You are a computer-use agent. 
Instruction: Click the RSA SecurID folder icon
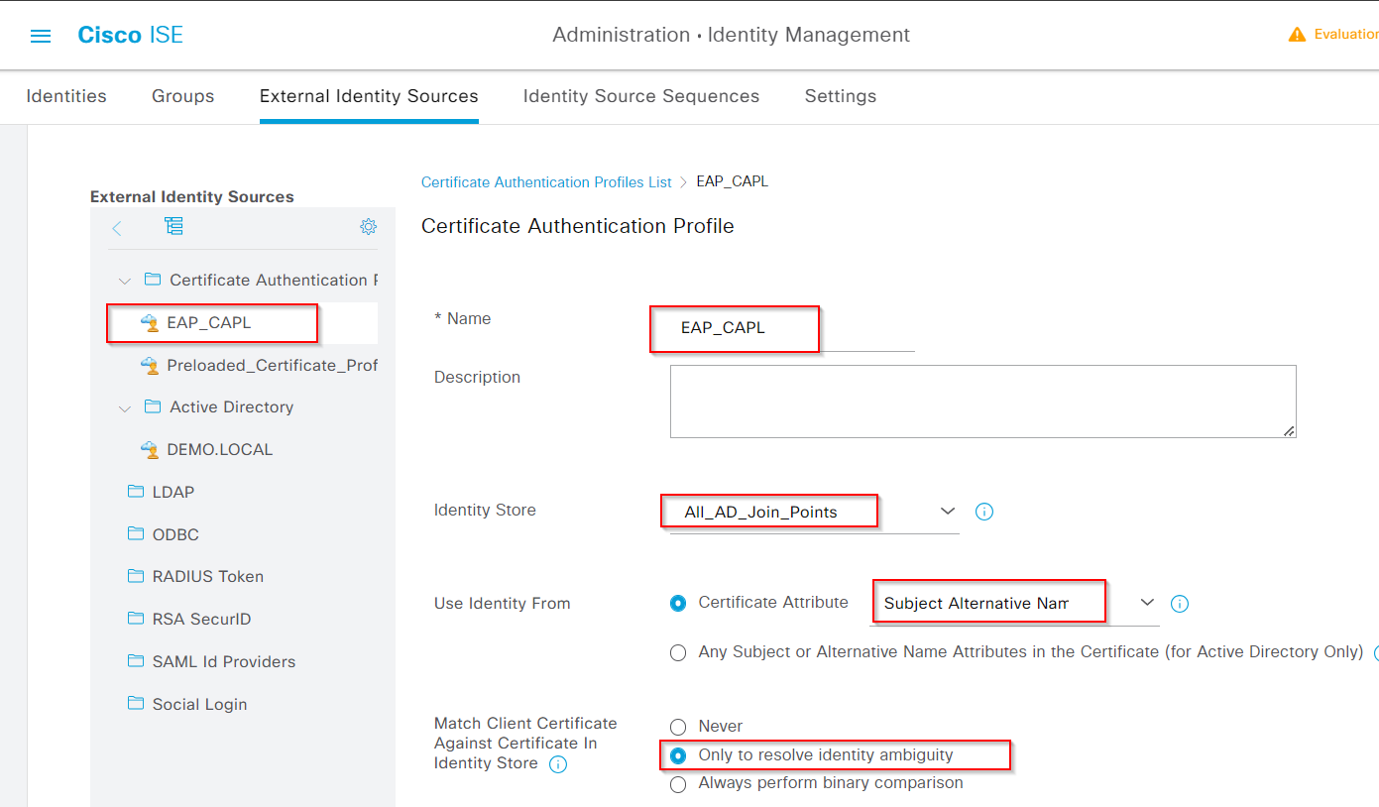point(136,619)
